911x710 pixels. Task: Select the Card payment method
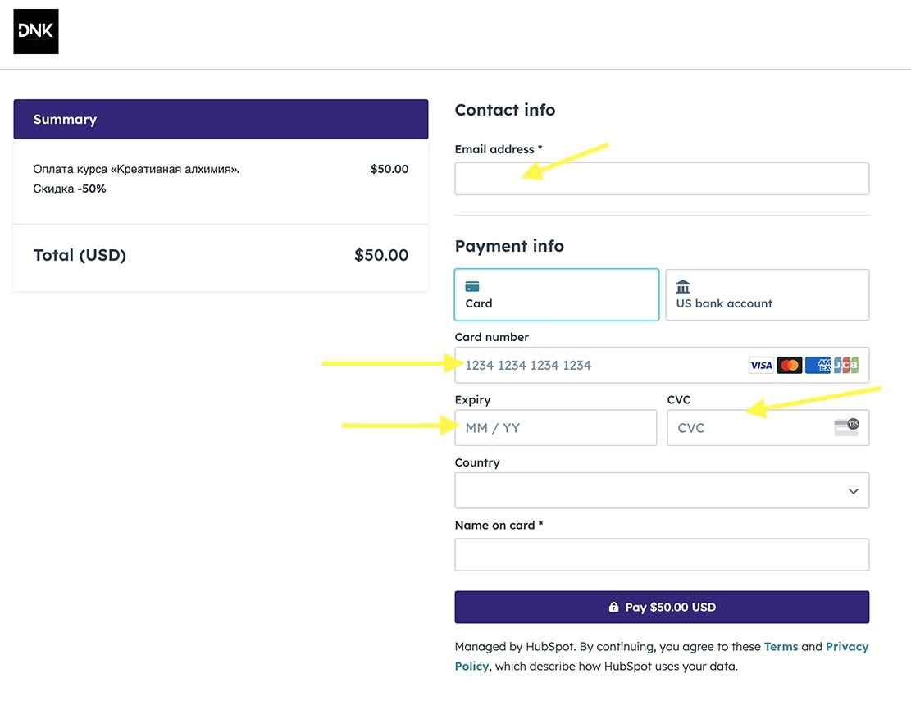557,294
